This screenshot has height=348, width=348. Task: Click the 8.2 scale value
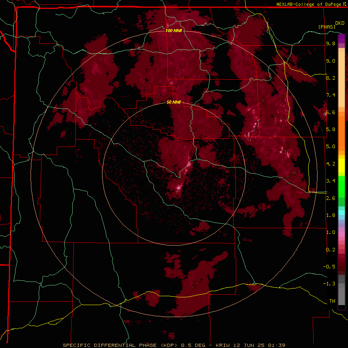pyautogui.click(x=331, y=78)
